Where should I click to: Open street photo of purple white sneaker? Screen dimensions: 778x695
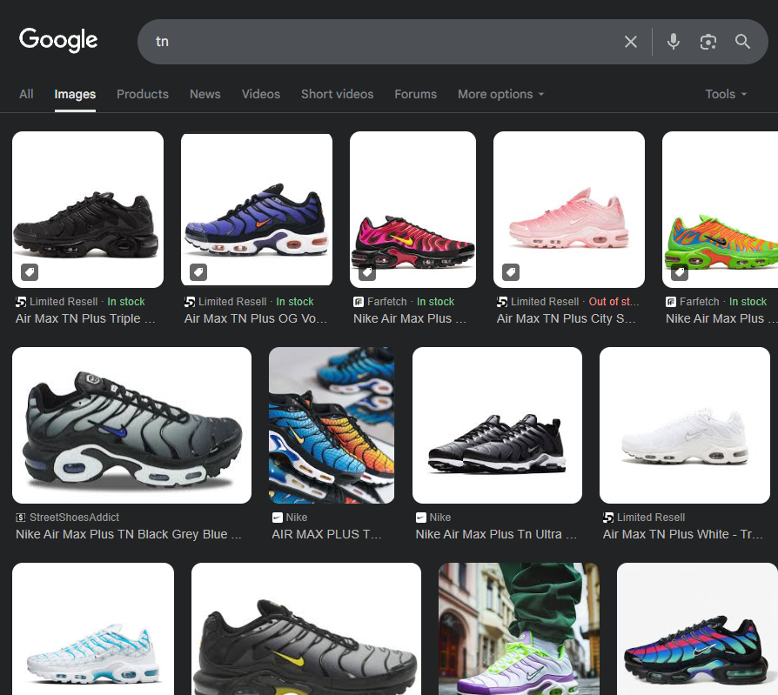[519, 629]
